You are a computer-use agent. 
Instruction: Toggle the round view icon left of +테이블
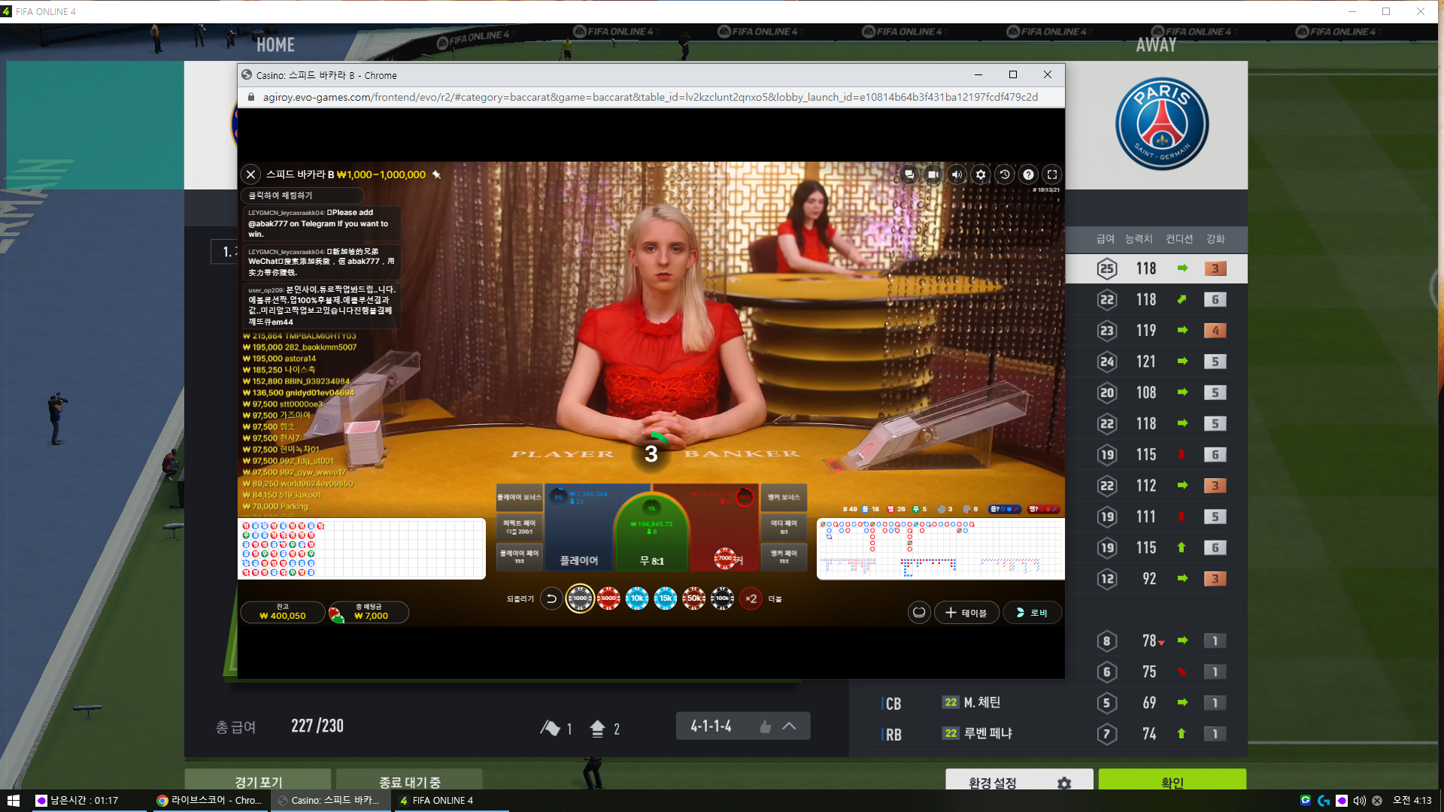pos(919,613)
